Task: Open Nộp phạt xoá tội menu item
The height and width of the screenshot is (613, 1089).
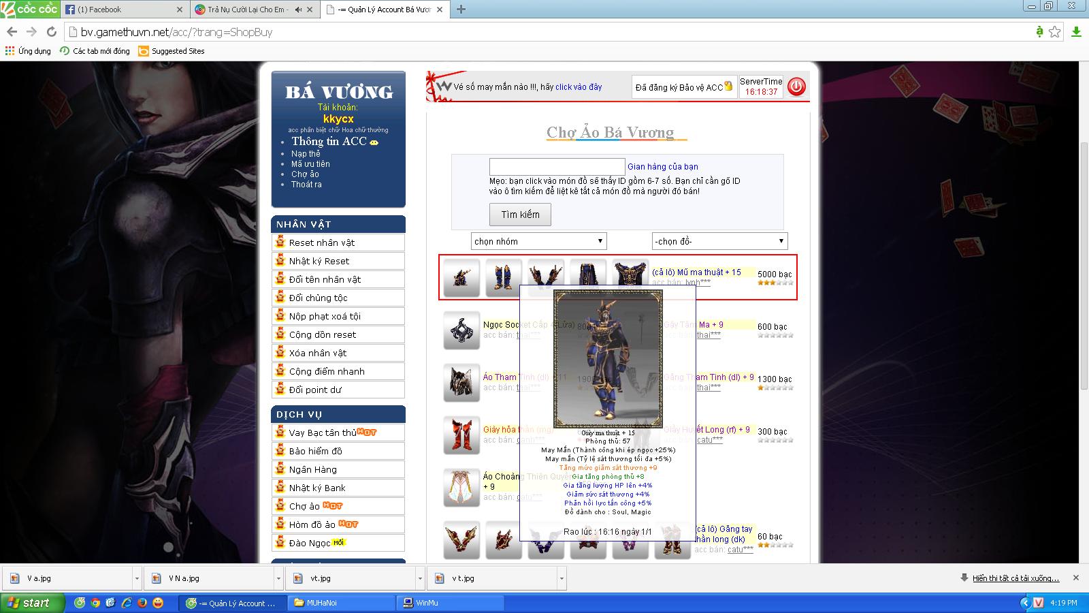Action: pyautogui.click(x=338, y=316)
